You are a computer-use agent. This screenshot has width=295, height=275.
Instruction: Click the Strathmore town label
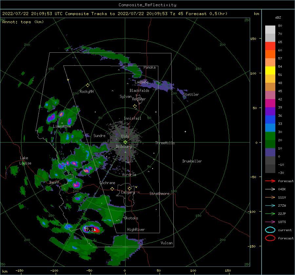click(159, 194)
